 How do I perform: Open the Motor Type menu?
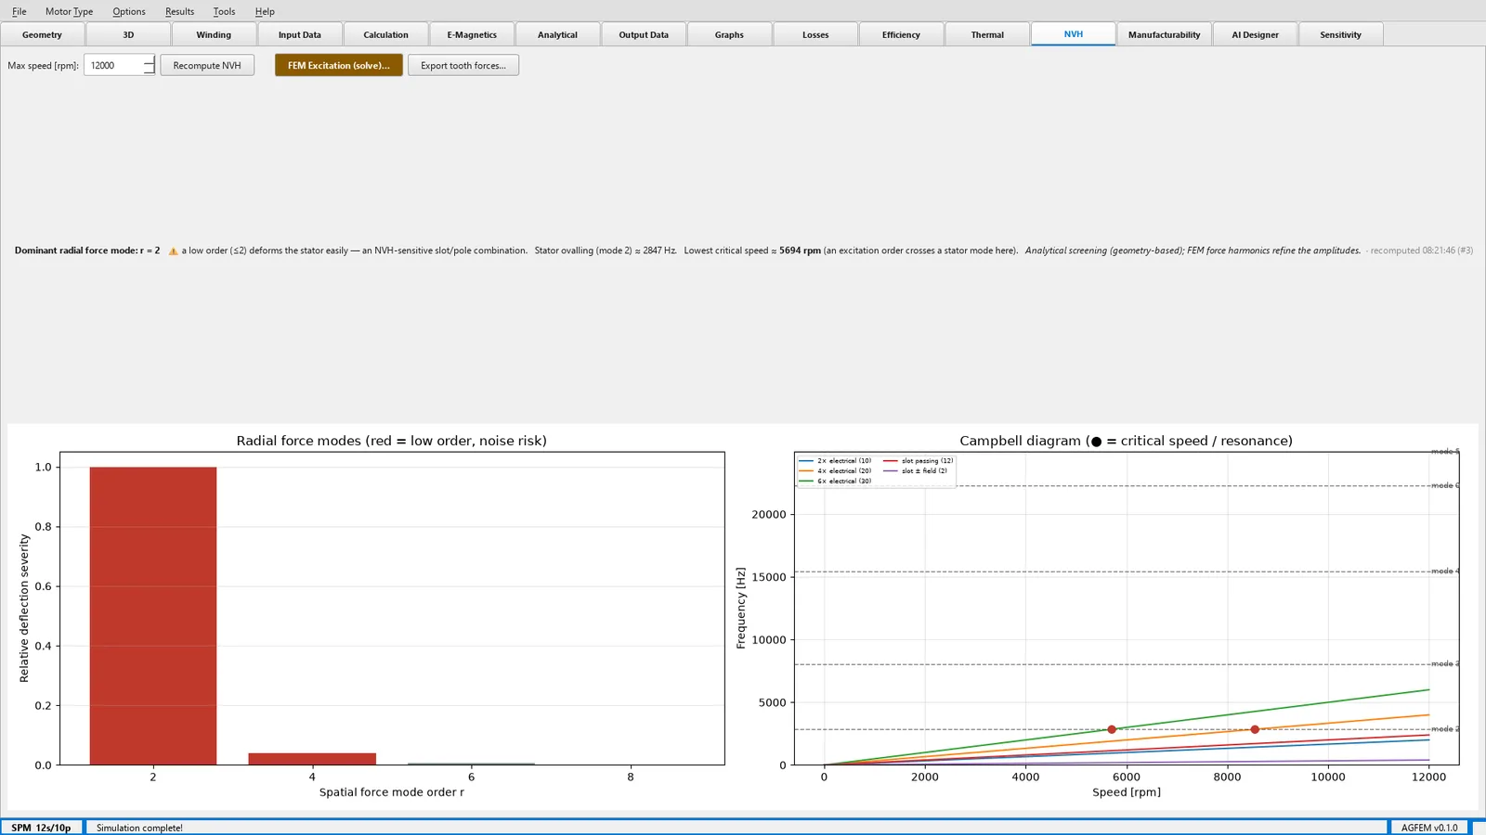tap(70, 11)
